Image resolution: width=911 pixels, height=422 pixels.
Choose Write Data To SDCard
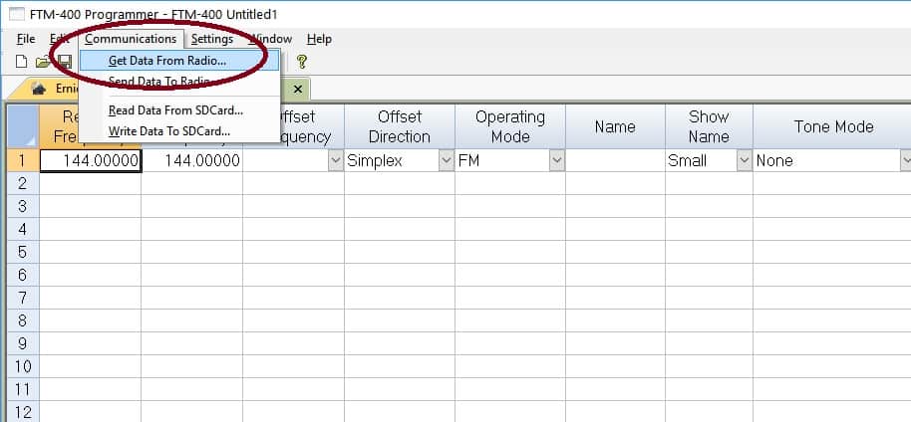click(x=179, y=131)
